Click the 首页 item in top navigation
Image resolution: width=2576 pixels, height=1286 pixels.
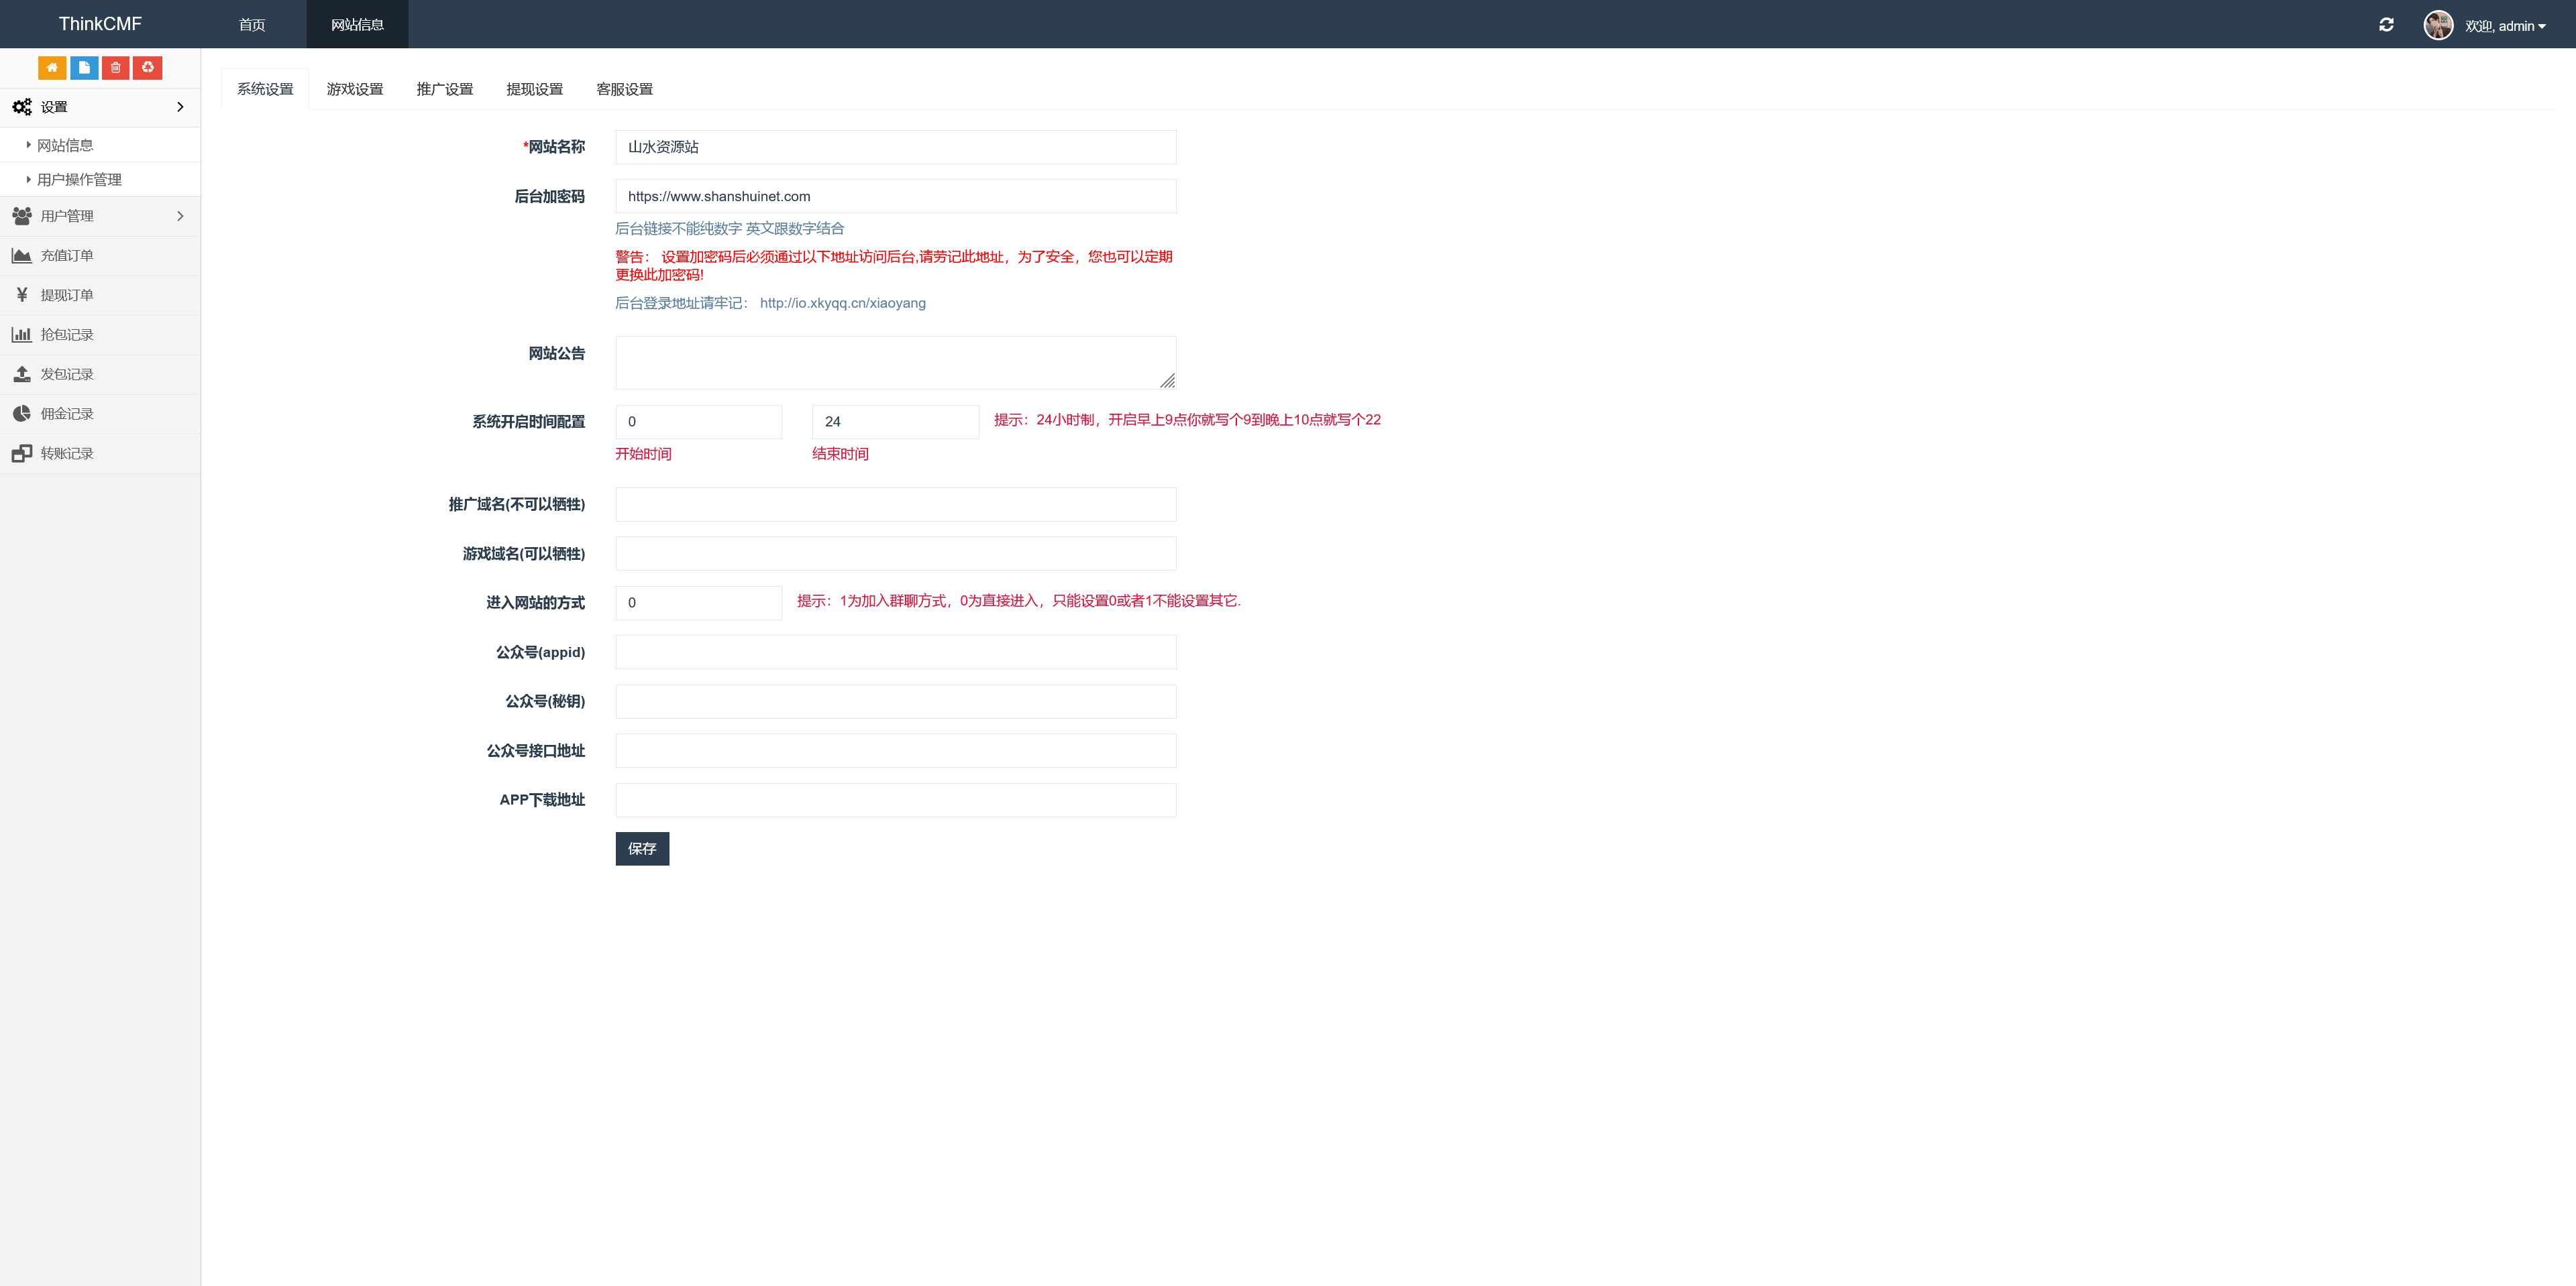coord(252,24)
